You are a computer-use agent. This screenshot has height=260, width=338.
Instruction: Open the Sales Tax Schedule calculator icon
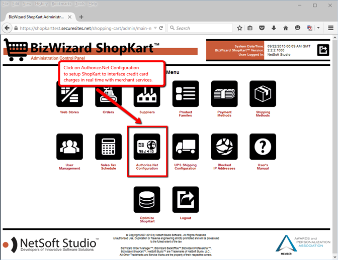(x=109, y=147)
